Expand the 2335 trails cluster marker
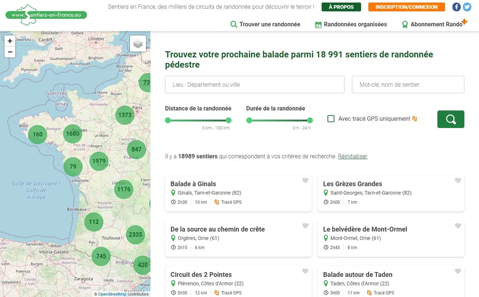479x297 pixels. (x=135, y=234)
